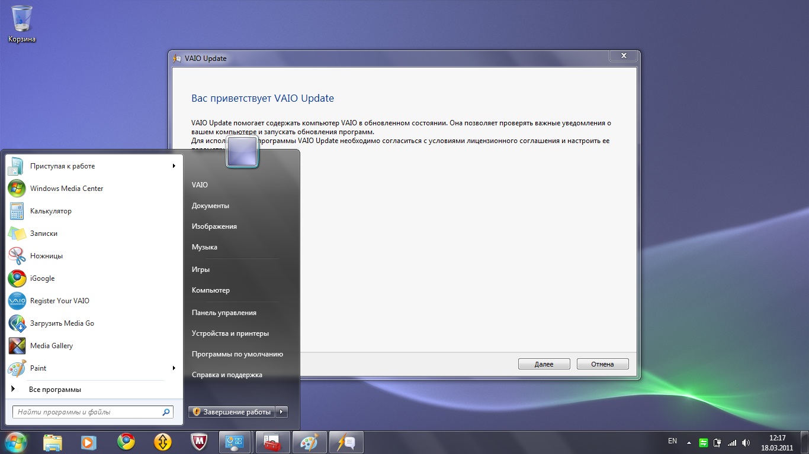Click the yellow arrows taskbar icon
Image resolution: width=809 pixels, height=454 pixels.
tap(163, 442)
